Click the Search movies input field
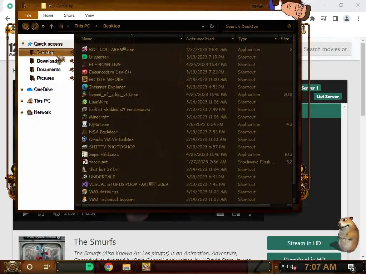The height and width of the screenshot is (274, 366). coord(326,49)
